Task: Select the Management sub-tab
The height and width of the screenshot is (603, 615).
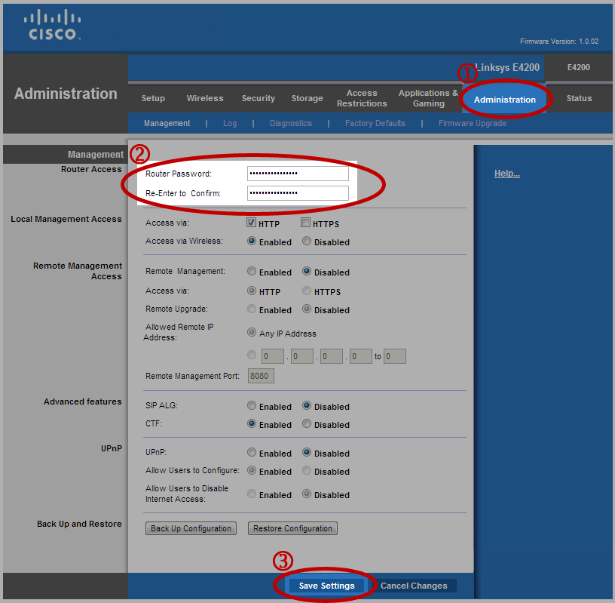Action: click(x=167, y=123)
